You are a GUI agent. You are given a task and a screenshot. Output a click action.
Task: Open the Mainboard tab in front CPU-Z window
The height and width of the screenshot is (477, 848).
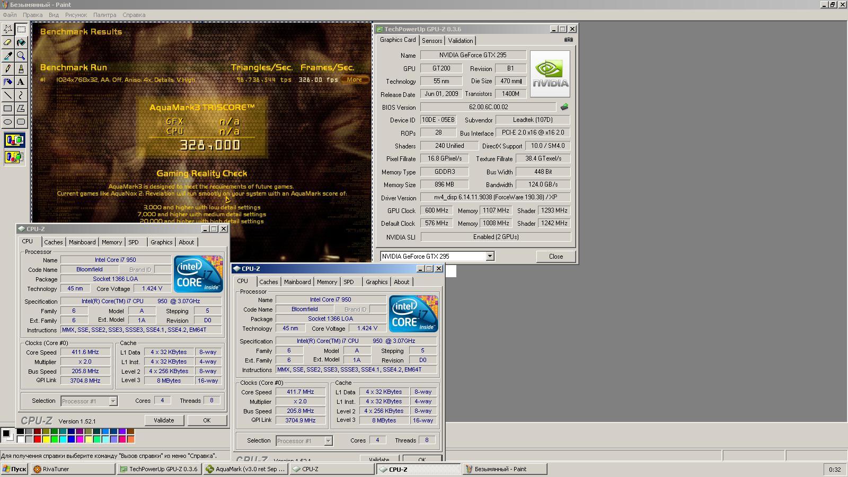click(x=297, y=282)
